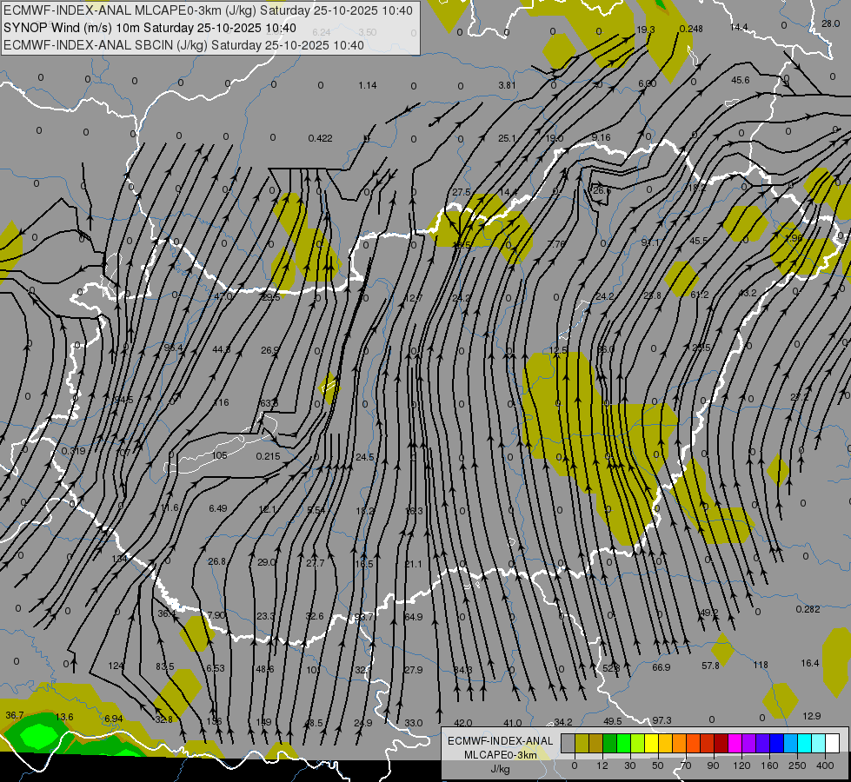Screen dimensions: 851x782
Task: Select the 3.81 grid value
Action: [x=507, y=85]
